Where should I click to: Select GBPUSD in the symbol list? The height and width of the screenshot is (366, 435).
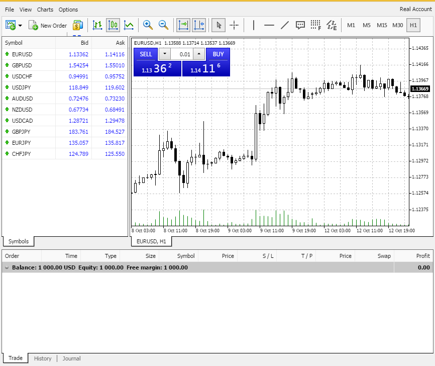65,65
